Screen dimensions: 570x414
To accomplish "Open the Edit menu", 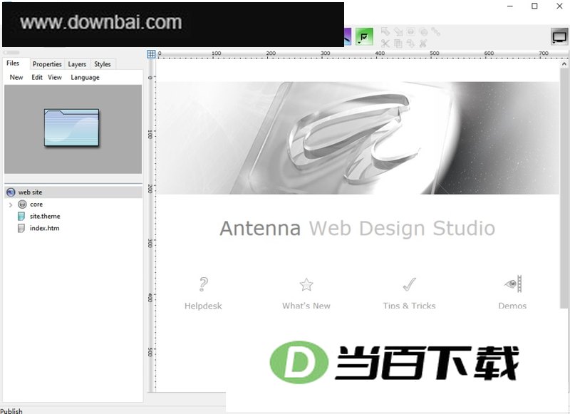I will pos(37,77).
